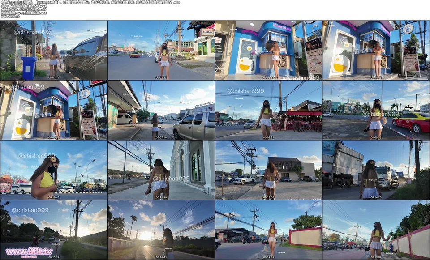This screenshot has width=430, height=260.
Task: Select the 00:14:20 frame with truck
Action: [x=376, y=170]
